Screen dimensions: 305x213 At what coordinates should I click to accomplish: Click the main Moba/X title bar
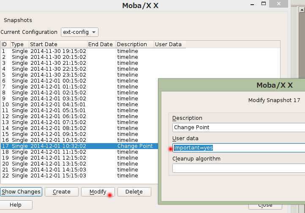(140, 6)
